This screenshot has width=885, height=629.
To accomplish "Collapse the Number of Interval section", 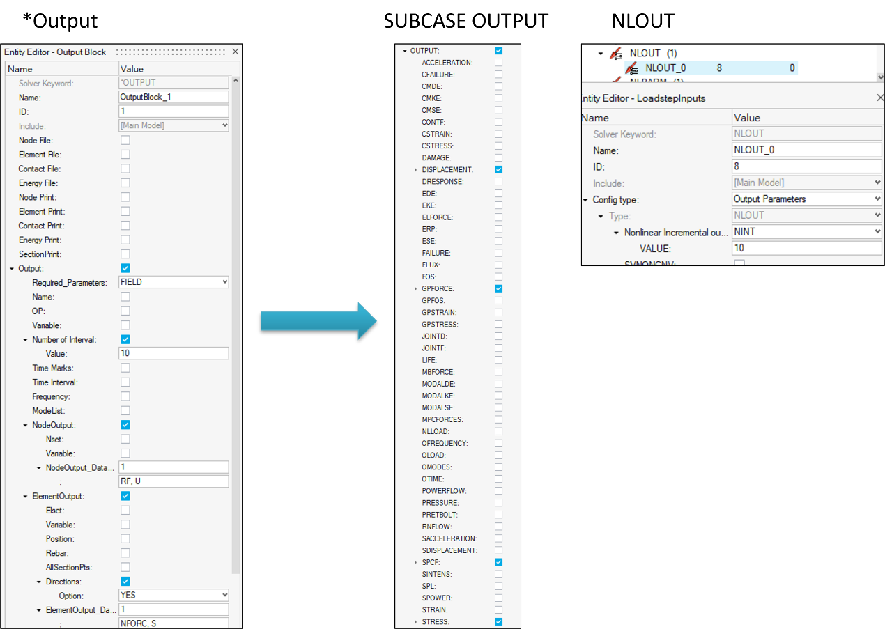I will [26, 340].
